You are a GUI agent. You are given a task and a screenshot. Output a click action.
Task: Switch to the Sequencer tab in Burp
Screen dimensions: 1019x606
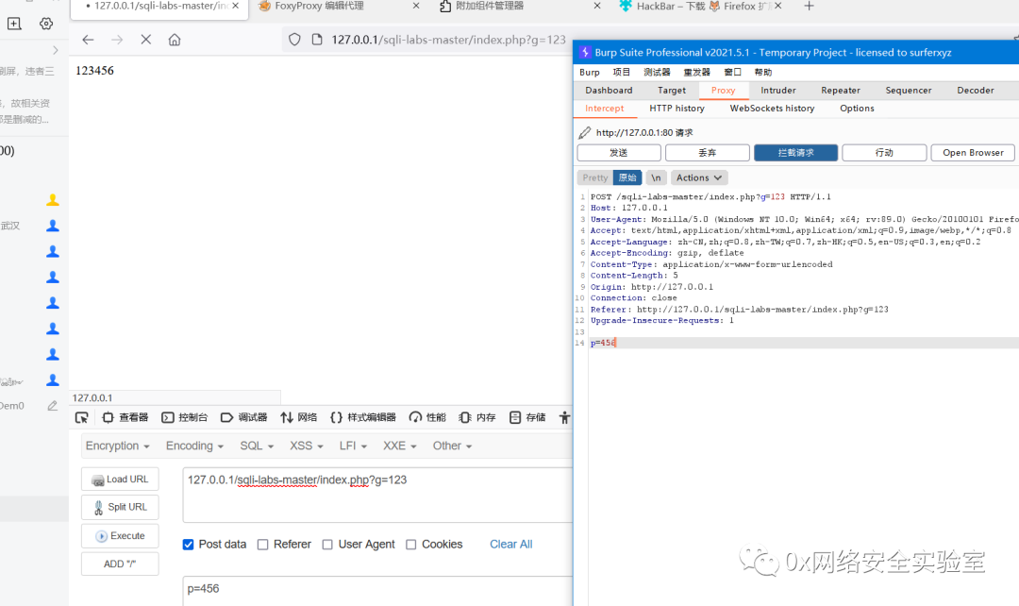click(908, 91)
